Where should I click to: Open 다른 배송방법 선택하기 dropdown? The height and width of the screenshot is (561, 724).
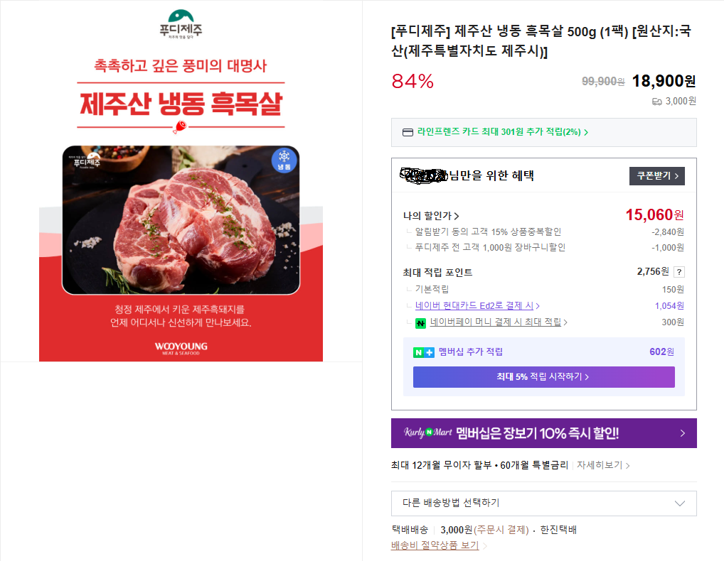click(x=543, y=503)
